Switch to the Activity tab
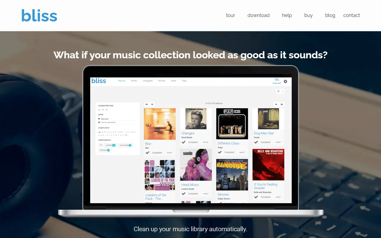The height and width of the screenshot is (238, 381). (162, 81)
